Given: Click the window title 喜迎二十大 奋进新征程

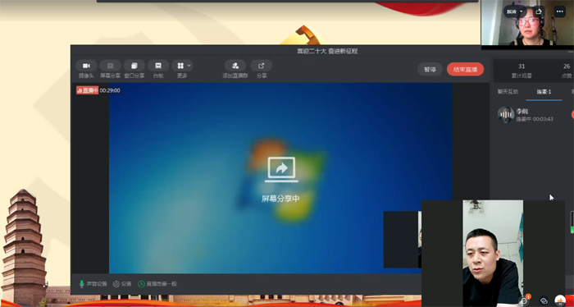Looking at the screenshot, I should [x=327, y=51].
